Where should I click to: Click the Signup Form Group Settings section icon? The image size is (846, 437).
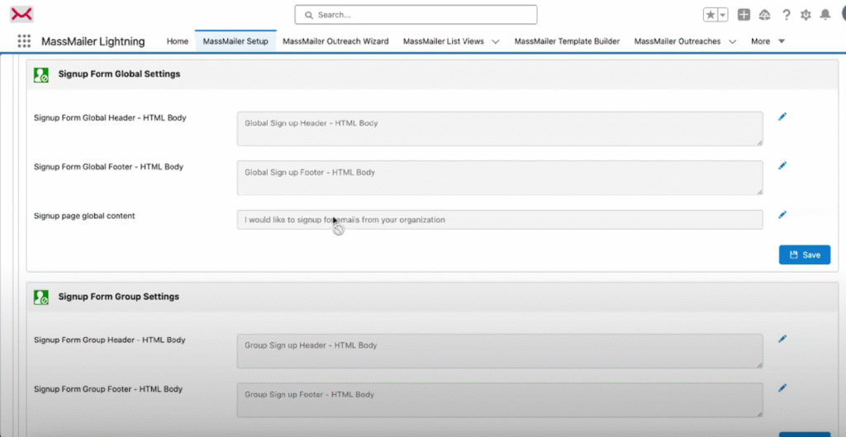(41, 297)
